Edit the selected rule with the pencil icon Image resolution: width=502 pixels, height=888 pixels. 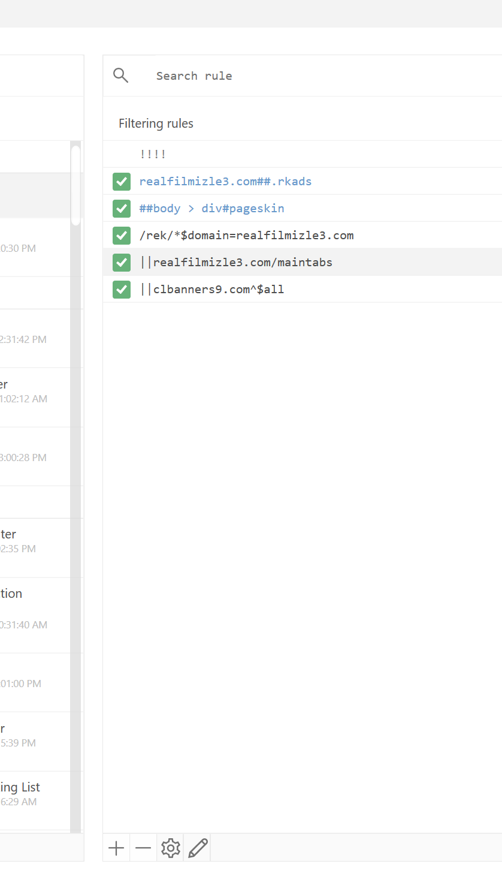pyautogui.click(x=197, y=848)
